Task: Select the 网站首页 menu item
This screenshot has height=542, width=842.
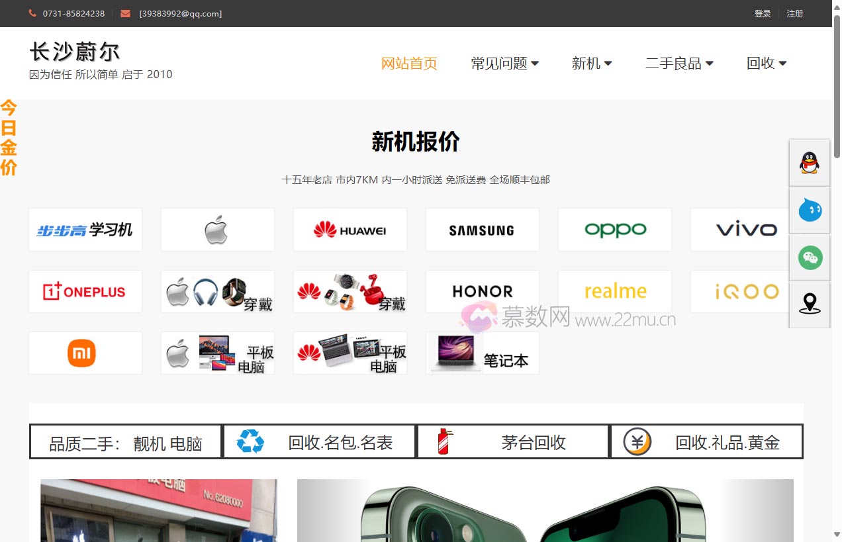Action: coord(409,64)
